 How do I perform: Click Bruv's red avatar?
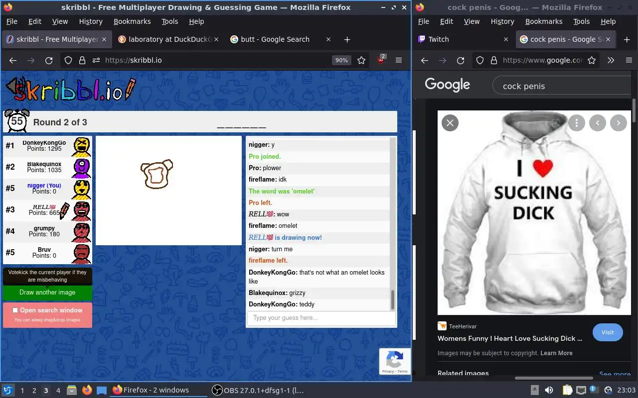82,253
